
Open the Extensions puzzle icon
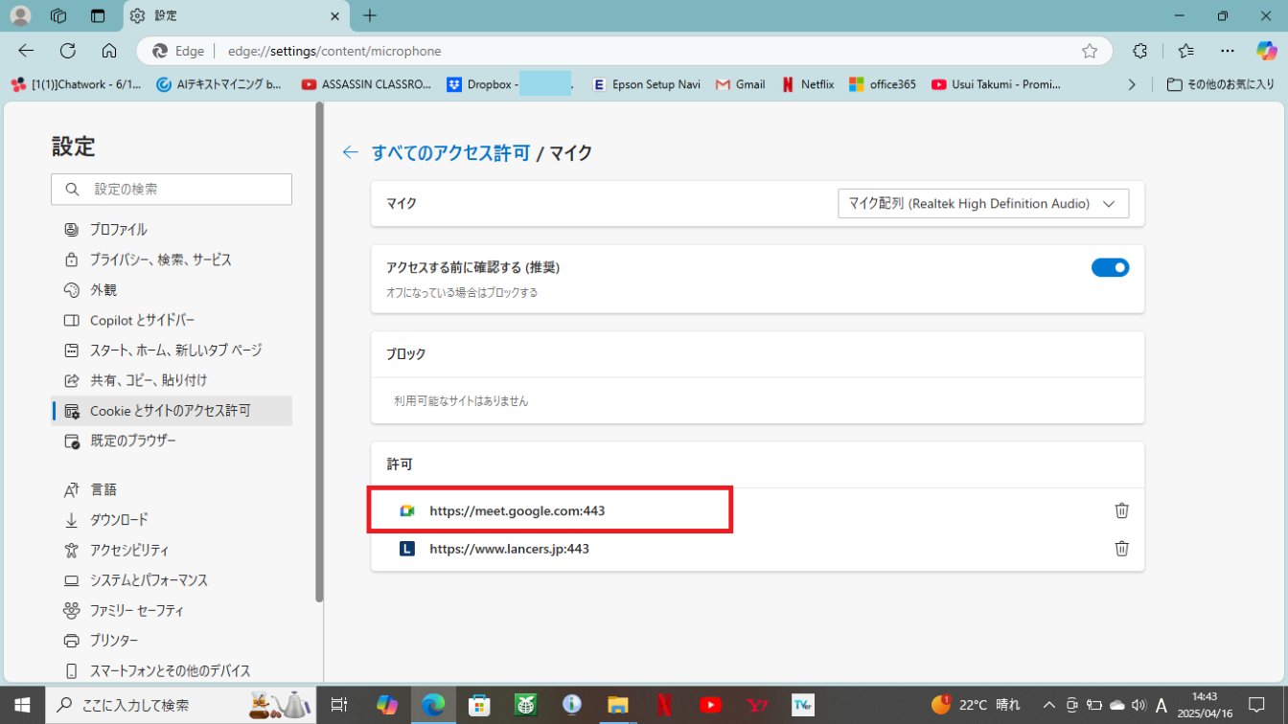click(1139, 51)
